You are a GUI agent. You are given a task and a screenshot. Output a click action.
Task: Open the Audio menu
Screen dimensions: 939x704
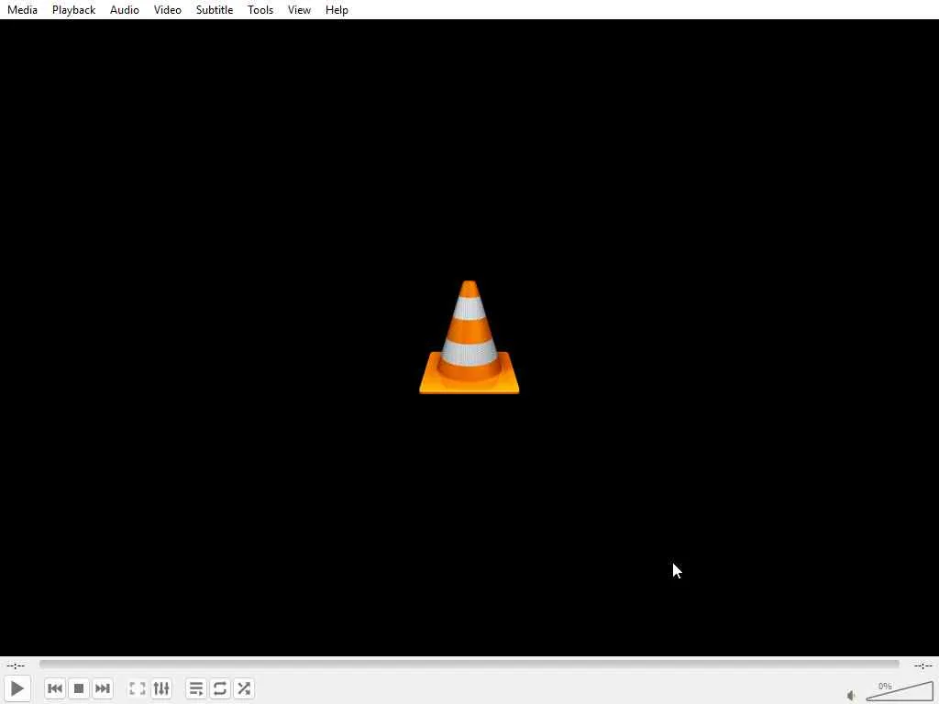125,9
